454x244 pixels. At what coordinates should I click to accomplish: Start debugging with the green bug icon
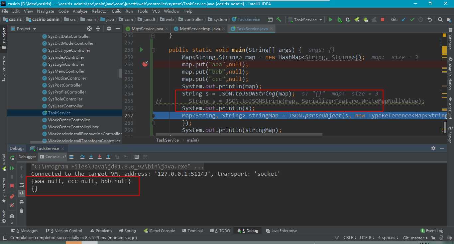(339, 20)
